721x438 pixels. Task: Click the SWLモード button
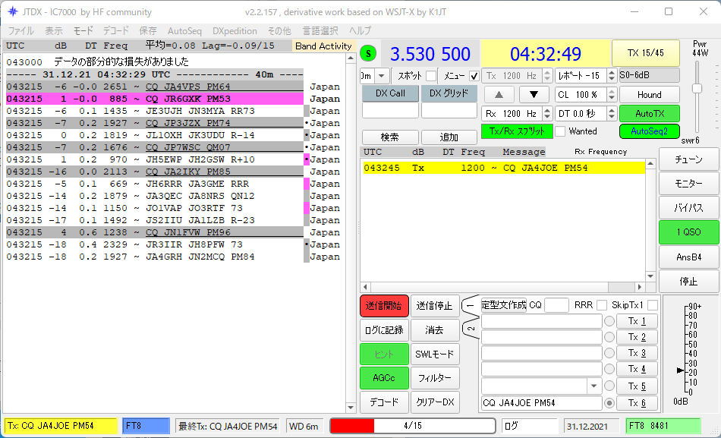(x=435, y=354)
